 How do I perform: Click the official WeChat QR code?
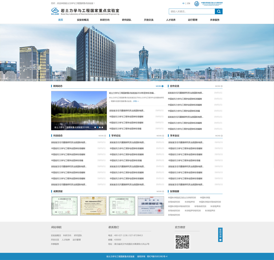(x=182, y=242)
